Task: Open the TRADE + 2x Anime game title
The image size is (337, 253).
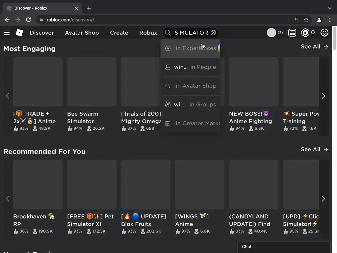Action: [34, 118]
